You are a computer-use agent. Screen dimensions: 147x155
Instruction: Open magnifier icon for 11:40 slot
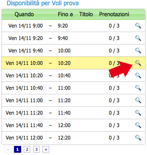[x=138, y=125]
